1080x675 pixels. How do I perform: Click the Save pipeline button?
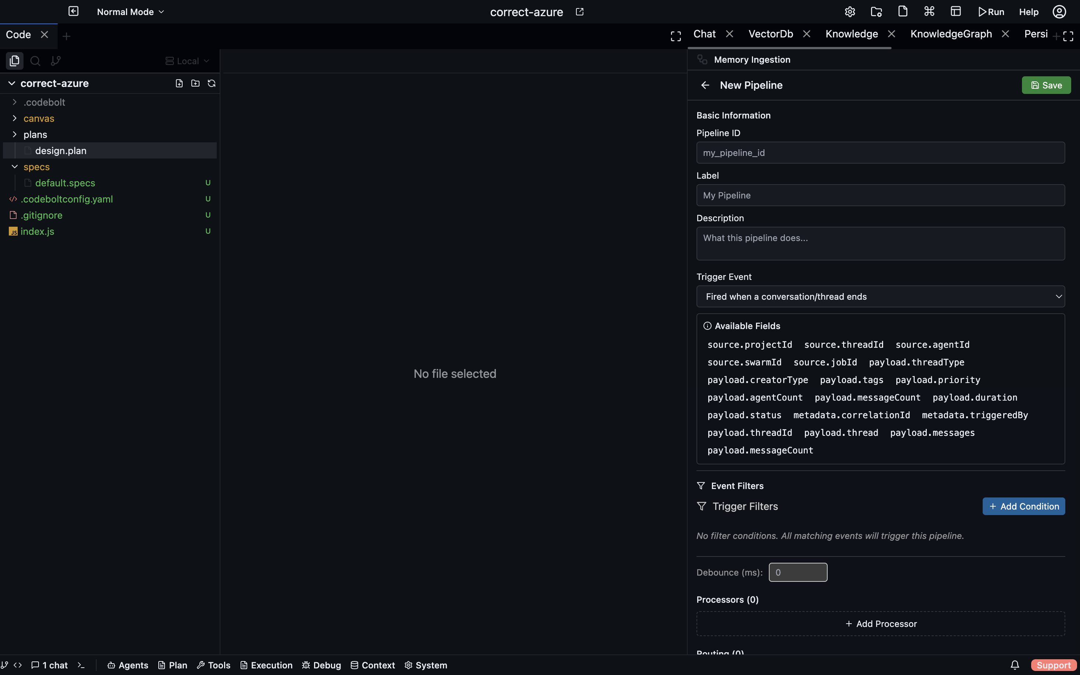tap(1045, 85)
